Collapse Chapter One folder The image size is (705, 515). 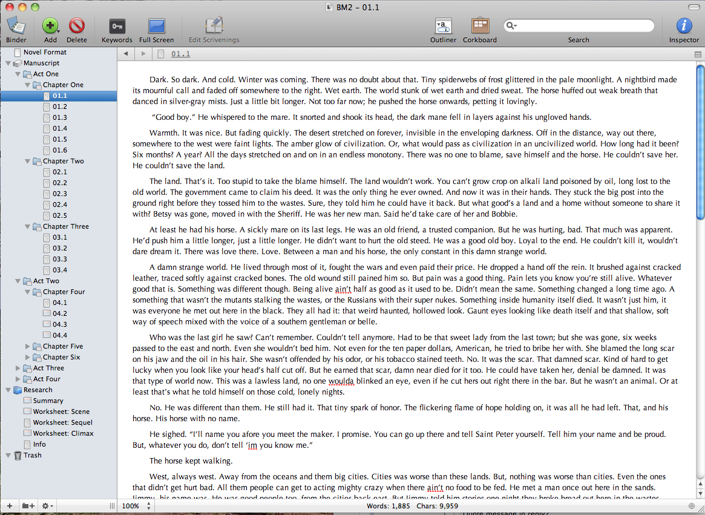pos(27,85)
